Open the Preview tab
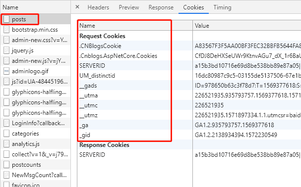 tap(129, 7)
